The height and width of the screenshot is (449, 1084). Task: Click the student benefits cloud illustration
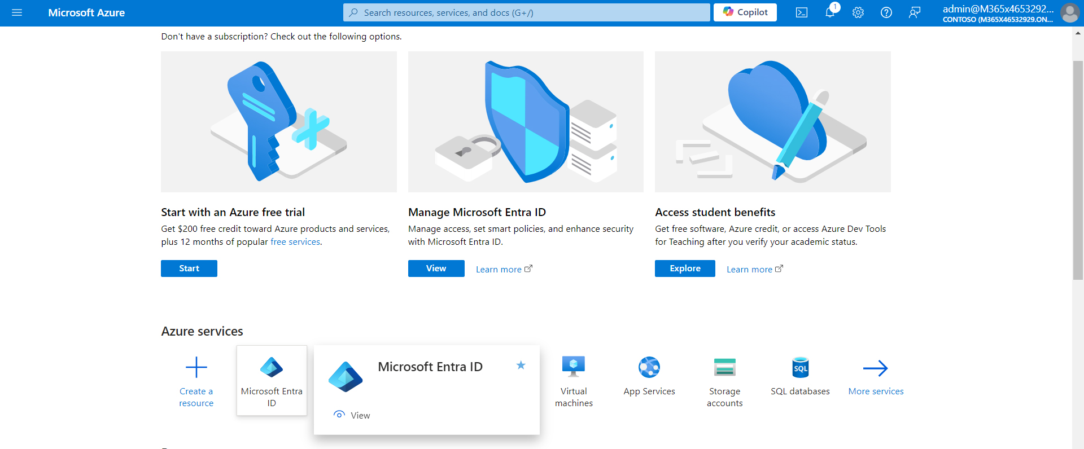tap(773, 122)
